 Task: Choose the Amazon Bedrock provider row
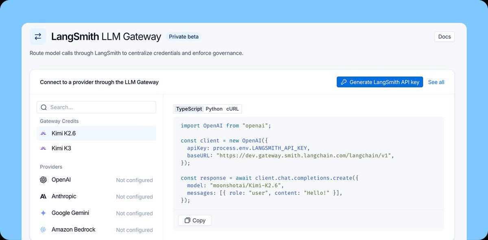click(96, 230)
